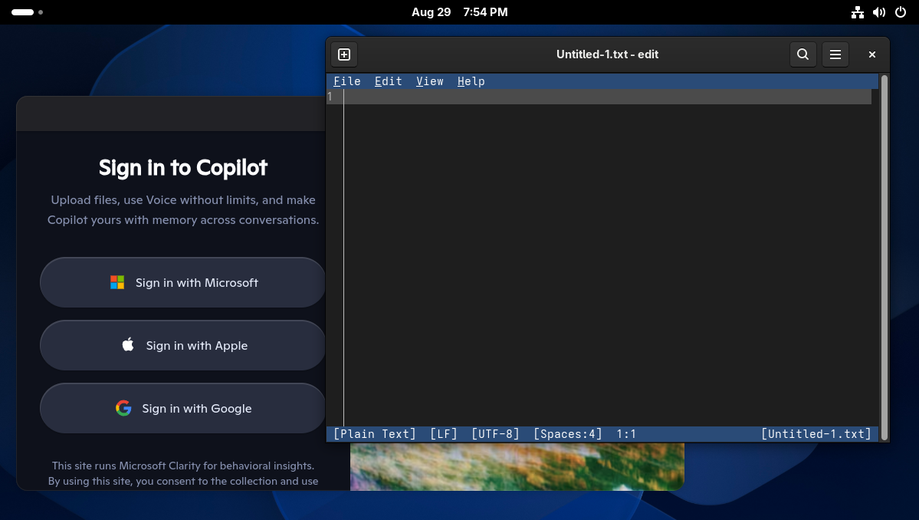The height and width of the screenshot is (520, 919).
Task: Click the Sign in to Copilot heading
Action: coord(183,168)
